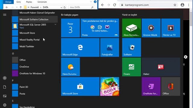Launch the Solitaire tile

[x=131, y=47]
